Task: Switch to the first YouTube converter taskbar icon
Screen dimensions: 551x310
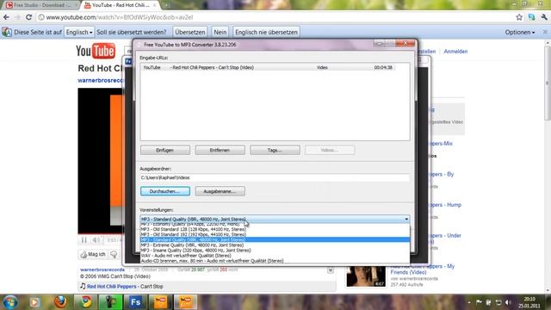Action: pos(161,302)
